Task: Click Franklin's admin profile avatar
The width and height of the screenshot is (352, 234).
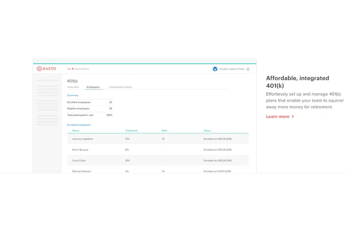Action: tap(215, 69)
